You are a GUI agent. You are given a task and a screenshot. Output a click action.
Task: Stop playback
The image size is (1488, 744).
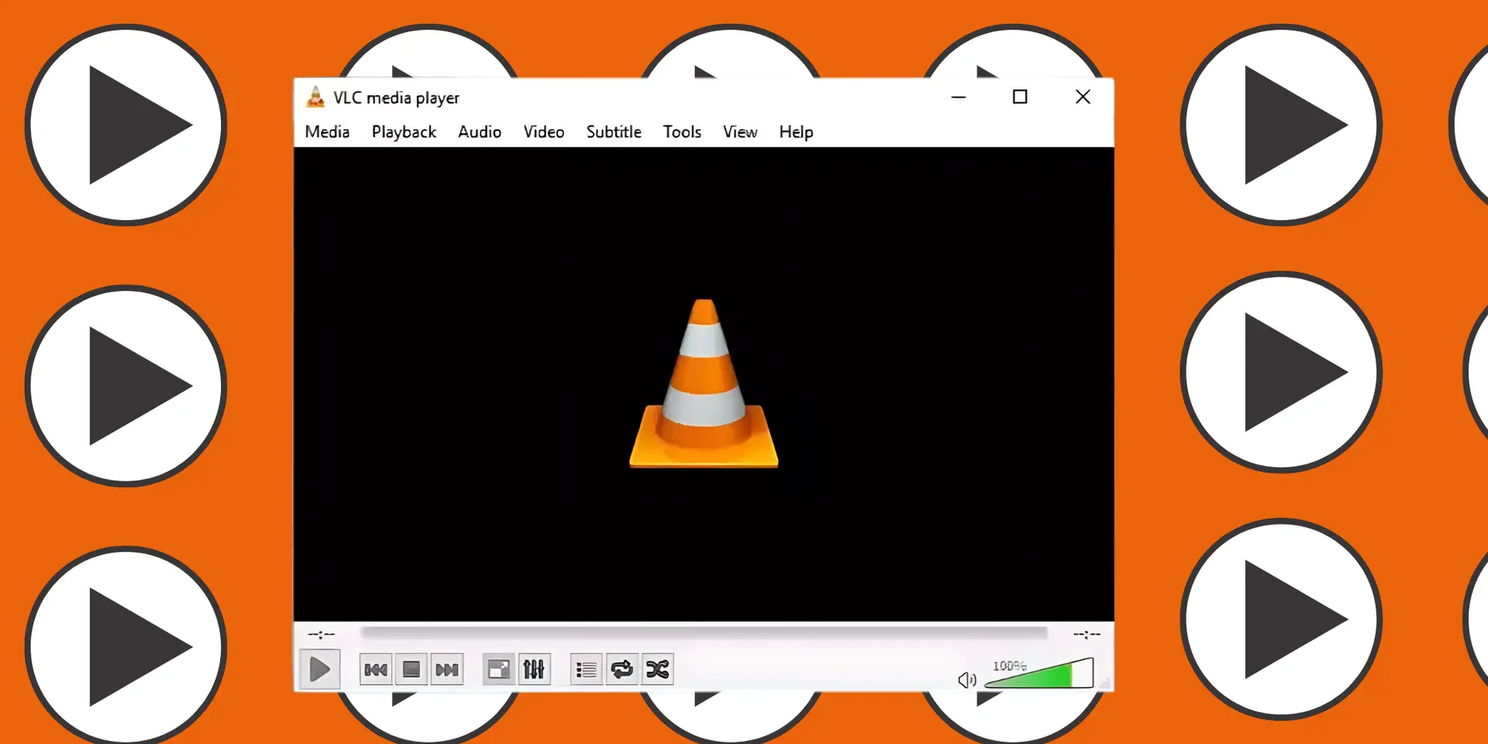point(411,668)
